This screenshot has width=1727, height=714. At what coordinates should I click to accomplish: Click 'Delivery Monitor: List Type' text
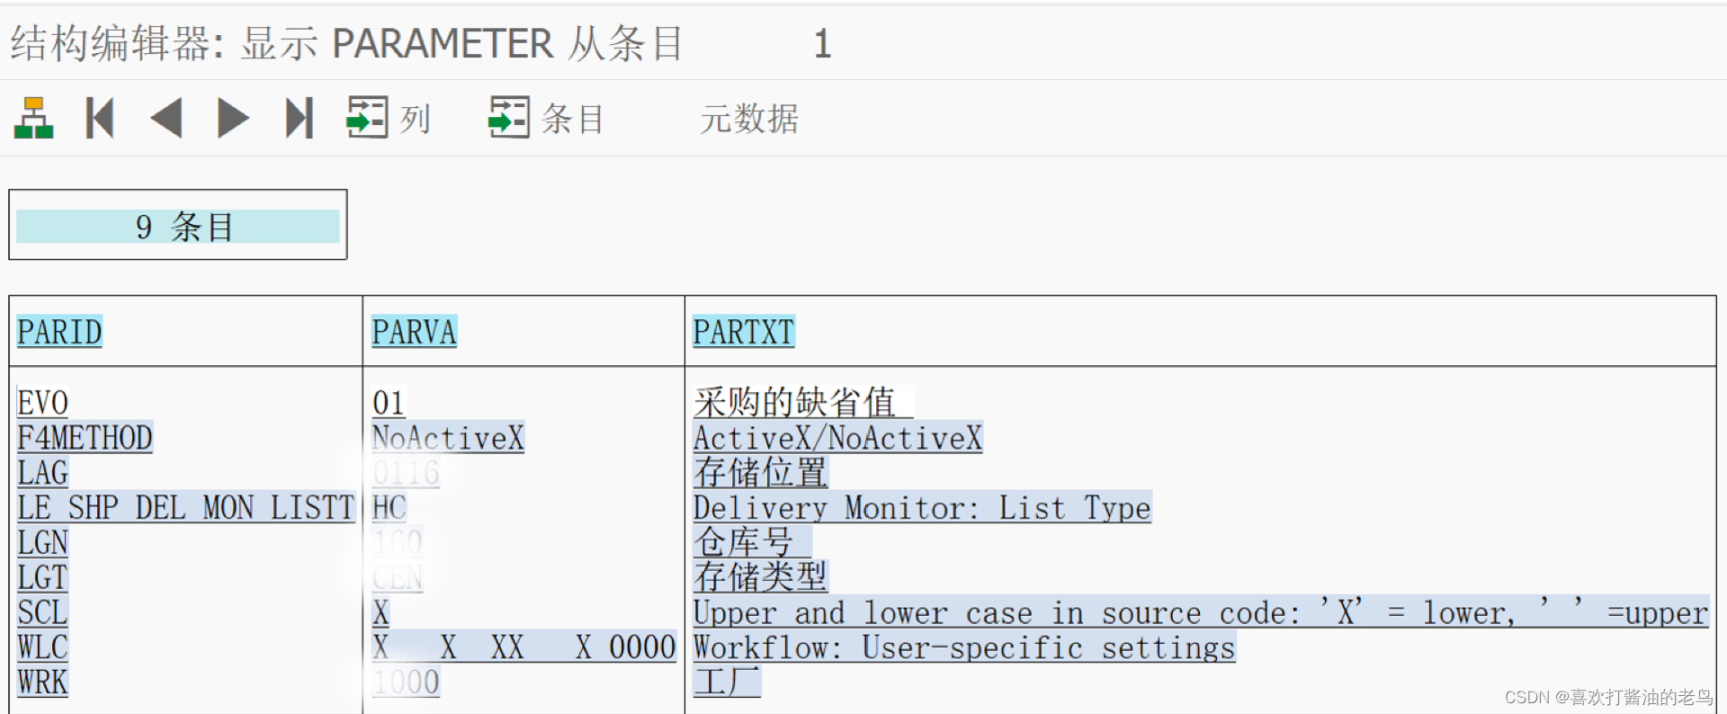(x=922, y=508)
